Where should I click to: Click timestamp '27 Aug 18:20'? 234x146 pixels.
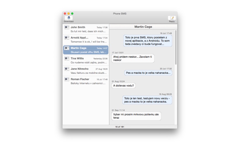point(101,69)
